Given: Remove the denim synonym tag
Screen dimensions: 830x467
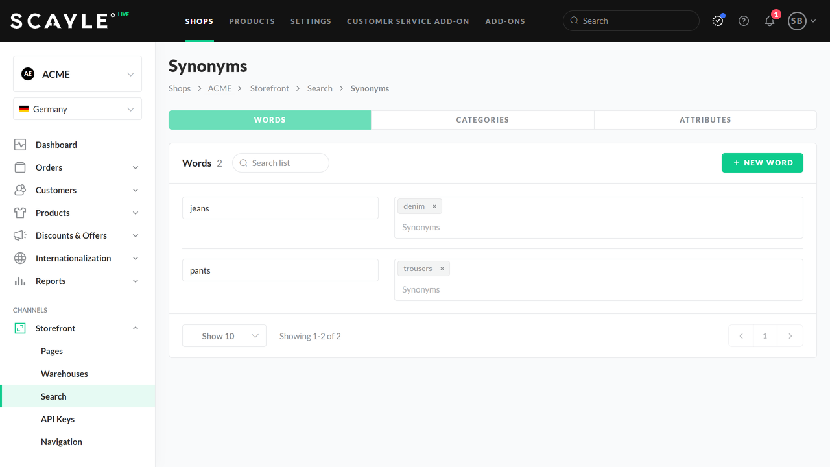Looking at the screenshot, I should pos(434,206).
